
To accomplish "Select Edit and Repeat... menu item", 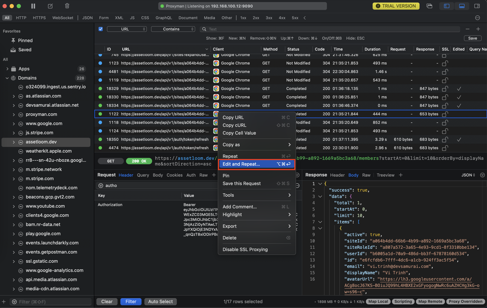I will pos(257,164).
